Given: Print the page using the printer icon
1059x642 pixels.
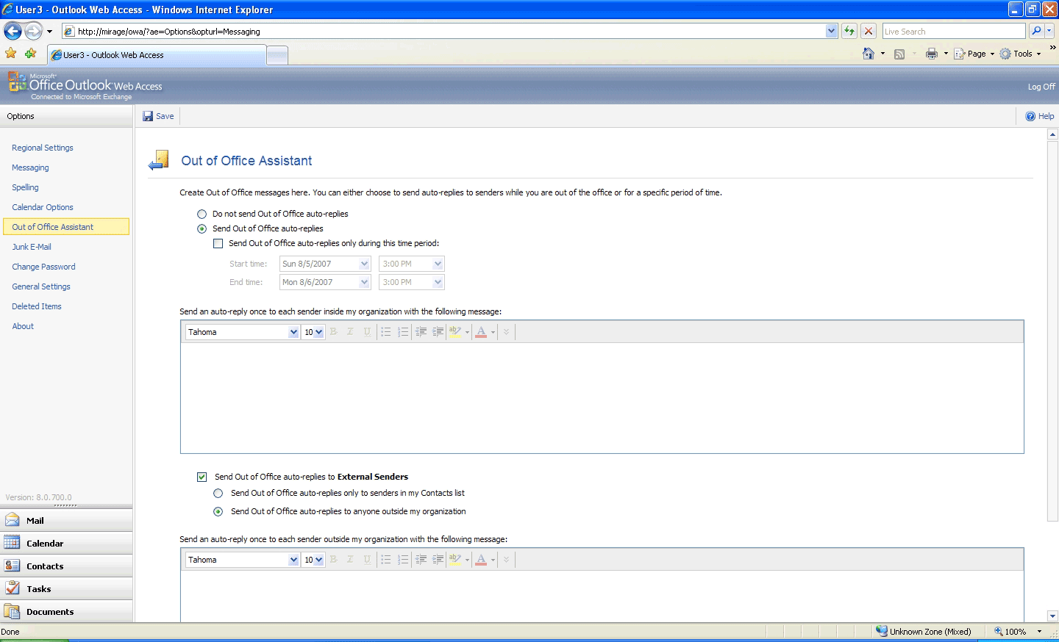Looking at the screenshot, I should pyautogui.click(x=930, y=53).
